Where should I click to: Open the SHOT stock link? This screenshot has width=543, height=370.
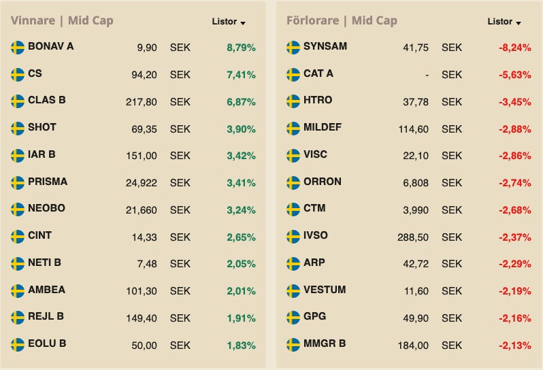coord(42,127)
